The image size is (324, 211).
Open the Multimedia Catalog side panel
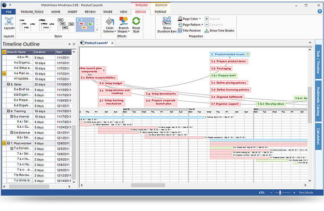tap(318, 101)
